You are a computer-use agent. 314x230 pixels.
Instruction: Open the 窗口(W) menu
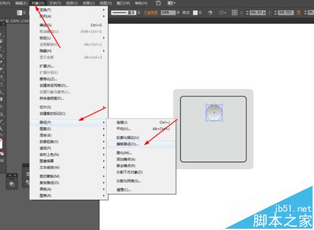(x=123, y=3)
